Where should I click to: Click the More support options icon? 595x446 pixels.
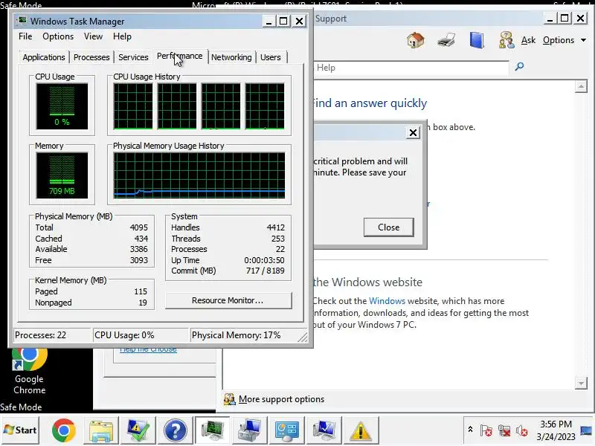(229, 399)
